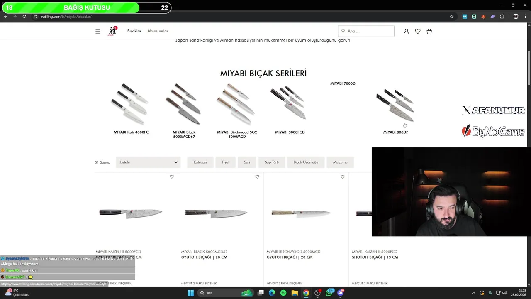
Task: Open the MIYABI Black 5000MCD67 series
Action: coord(184,134)
